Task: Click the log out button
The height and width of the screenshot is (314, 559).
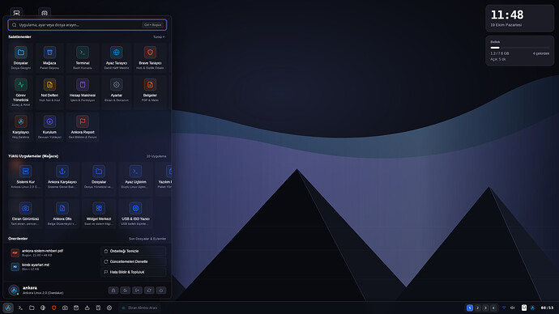Action: [x=137, y=291]
